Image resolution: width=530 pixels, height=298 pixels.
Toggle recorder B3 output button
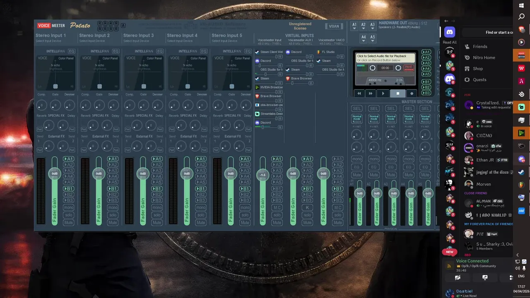pos(426,93)
